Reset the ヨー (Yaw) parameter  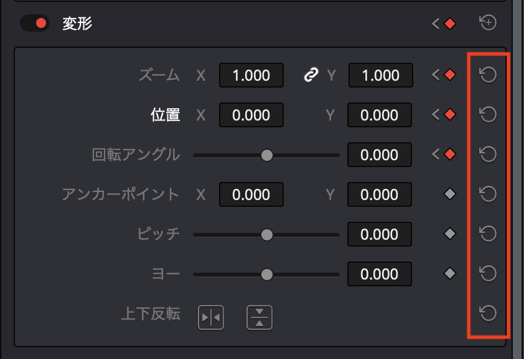coord(489,273)
